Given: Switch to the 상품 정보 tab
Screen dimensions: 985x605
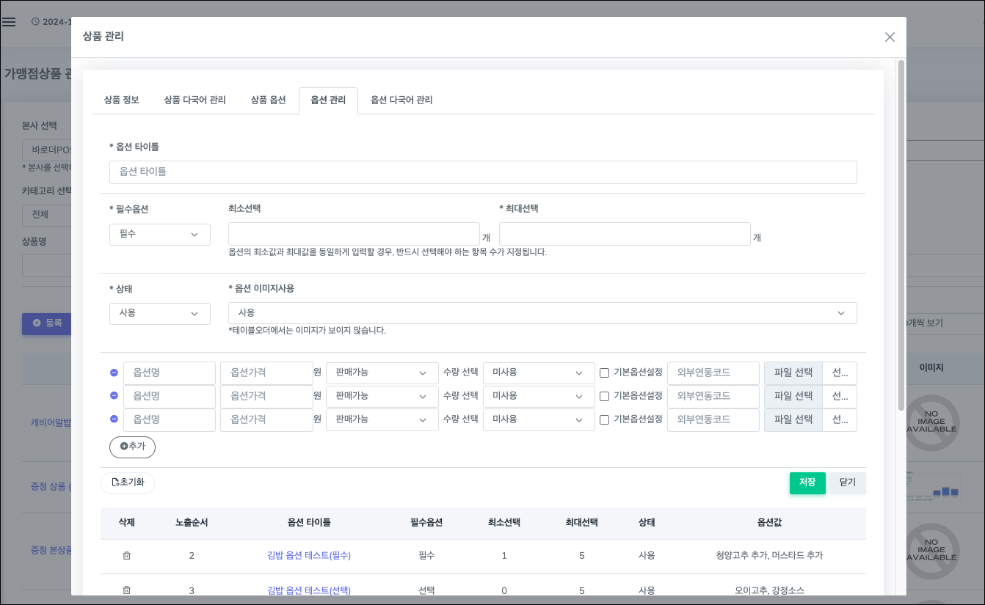Looking at the screenshot, I should tap(121, 100).
